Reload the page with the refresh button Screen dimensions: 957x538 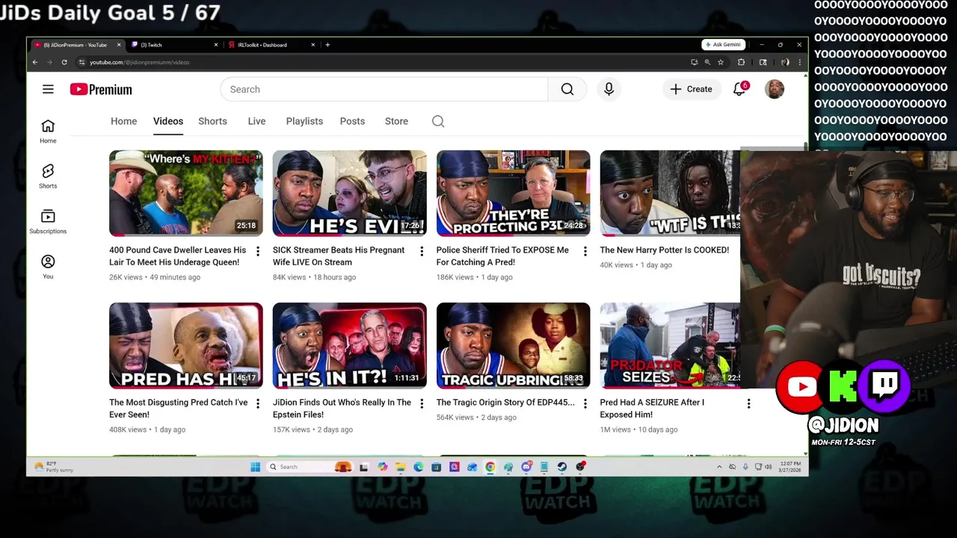64,62
